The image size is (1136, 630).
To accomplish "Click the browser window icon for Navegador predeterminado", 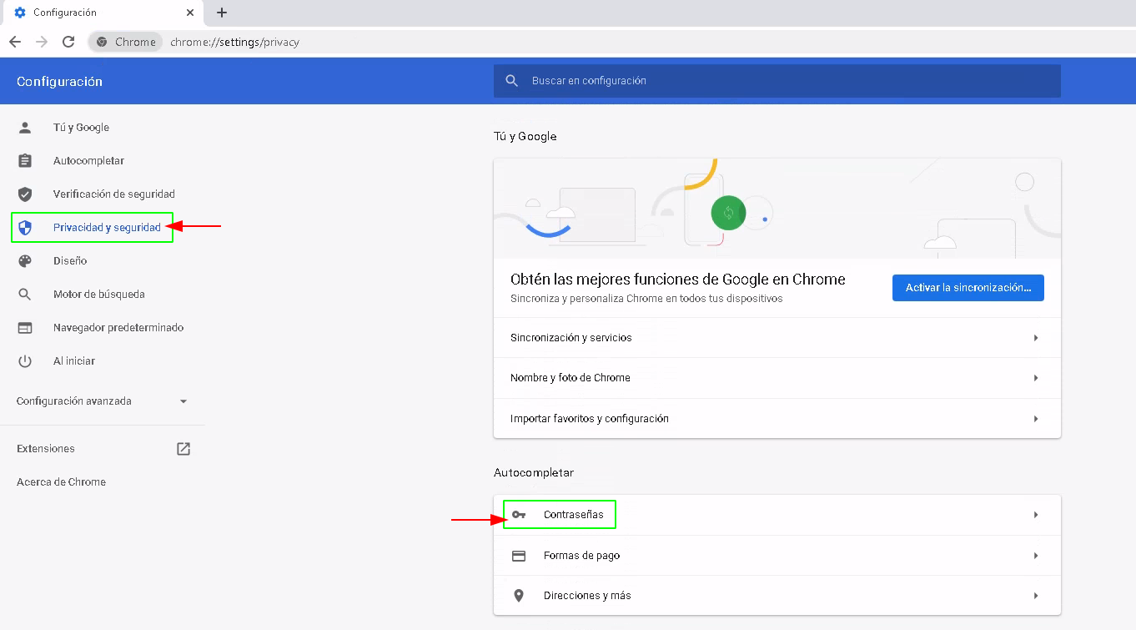I will pos(25,328).
